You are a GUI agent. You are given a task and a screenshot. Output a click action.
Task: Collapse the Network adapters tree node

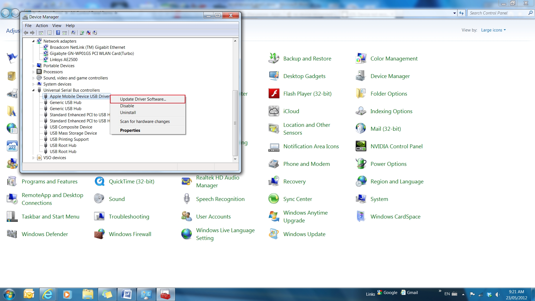click(x=33, y=41)
